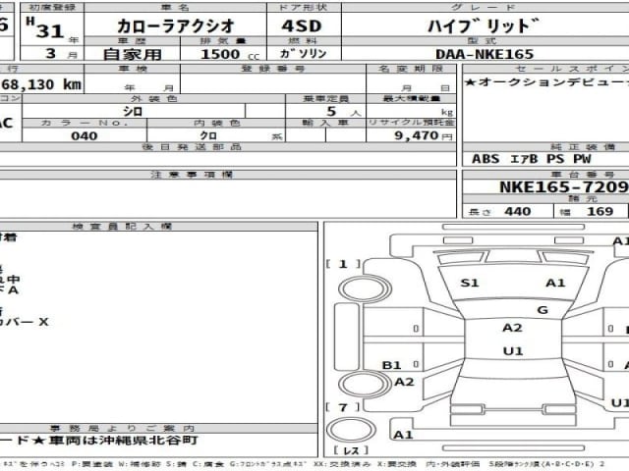The height and width of the screenshot is (471, 629).
Task: Click the 純正装備 header
Action: pos(545,147)
